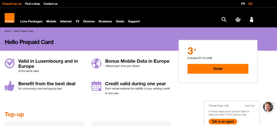Go to Home via the breadcrumb

point(8,31)
